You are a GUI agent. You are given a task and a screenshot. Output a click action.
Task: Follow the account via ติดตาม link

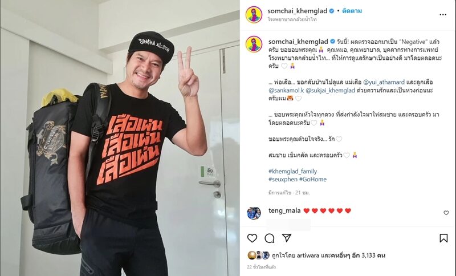(x=352, y=11)
